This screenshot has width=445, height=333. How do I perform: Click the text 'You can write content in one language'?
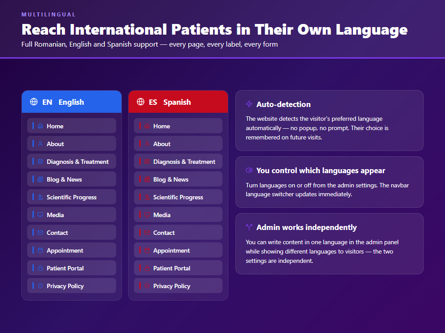click(293, 242)
